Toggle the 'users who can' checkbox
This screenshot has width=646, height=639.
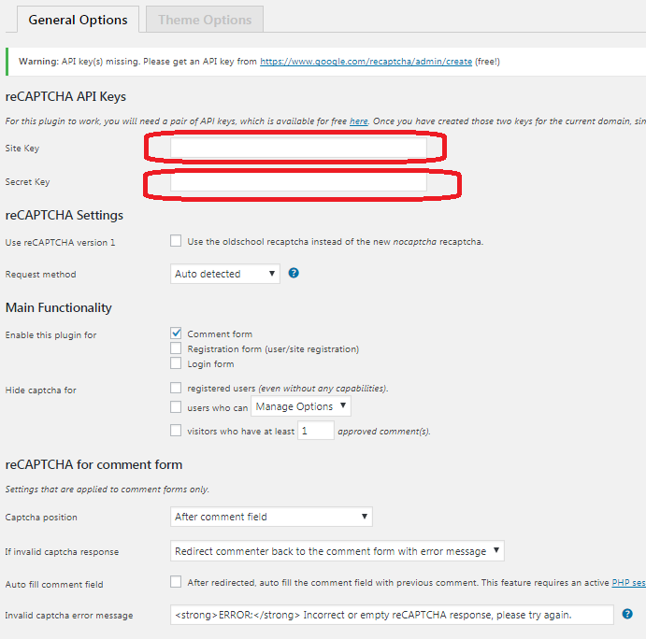tap(176, 407)
